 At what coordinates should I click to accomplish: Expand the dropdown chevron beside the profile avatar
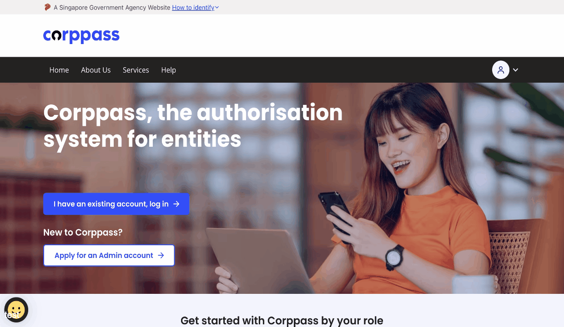[515, 70]
